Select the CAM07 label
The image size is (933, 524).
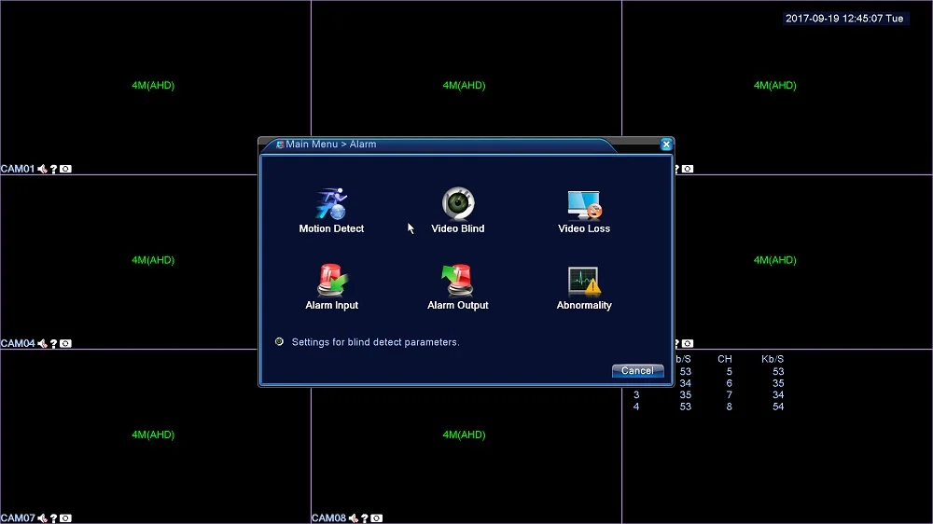18,518
